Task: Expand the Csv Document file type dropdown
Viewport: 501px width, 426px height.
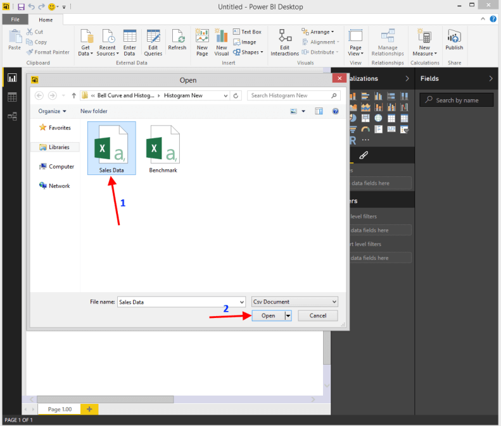Action: click(x=333, y=302)
